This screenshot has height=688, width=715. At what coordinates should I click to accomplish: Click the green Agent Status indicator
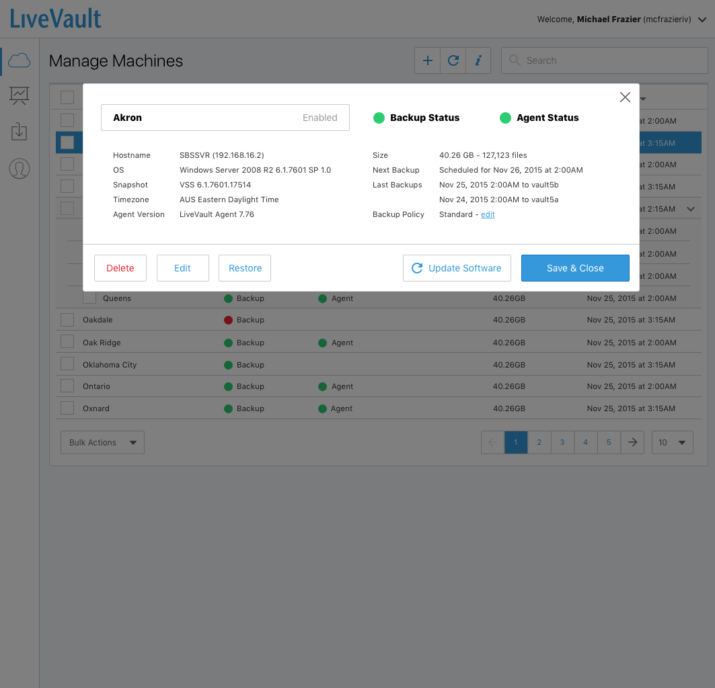point(505,118)
